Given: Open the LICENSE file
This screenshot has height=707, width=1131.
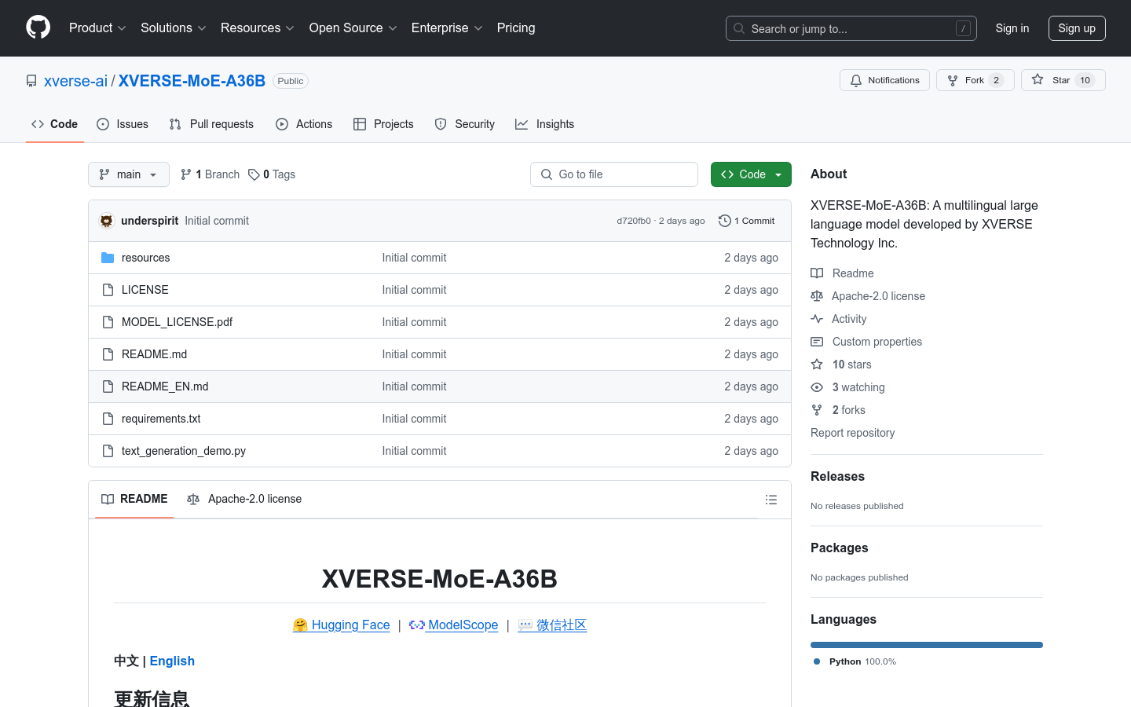Looking at the screenshot, I should pos(145,290).
